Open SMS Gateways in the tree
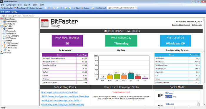 (x=12, y=45)
